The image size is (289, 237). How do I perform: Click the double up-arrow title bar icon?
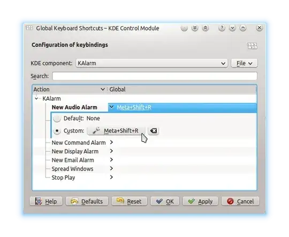206,28
